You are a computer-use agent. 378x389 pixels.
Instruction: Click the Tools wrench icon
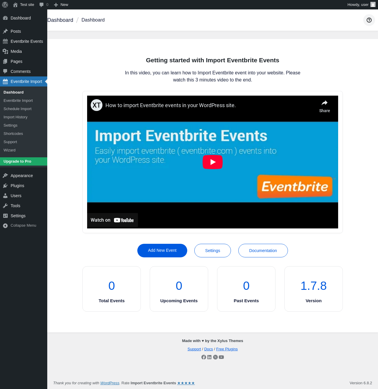coord(5,206)
